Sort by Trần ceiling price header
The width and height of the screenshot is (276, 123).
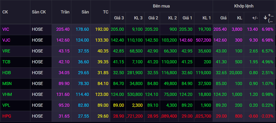pyautogui.click(x=65, y=12)
